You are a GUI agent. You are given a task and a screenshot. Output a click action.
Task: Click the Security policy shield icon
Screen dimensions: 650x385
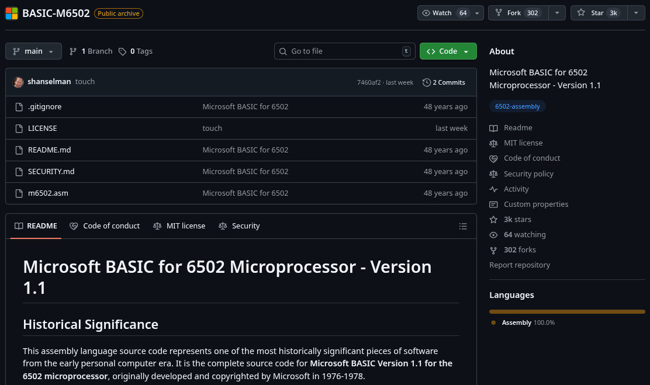493,174
